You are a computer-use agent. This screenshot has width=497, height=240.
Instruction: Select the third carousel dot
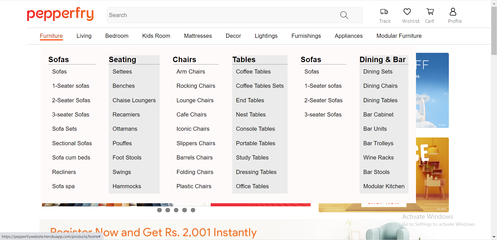[176, 210]
